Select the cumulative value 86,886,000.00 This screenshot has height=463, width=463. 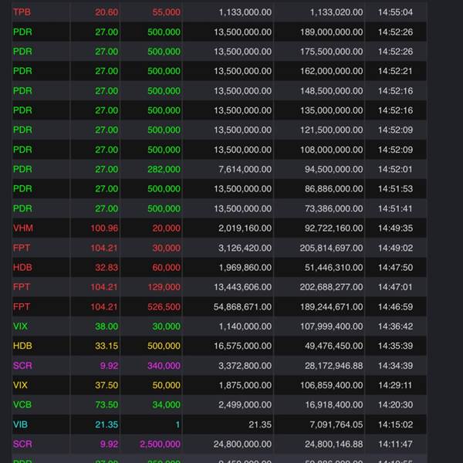click(333, 189)
